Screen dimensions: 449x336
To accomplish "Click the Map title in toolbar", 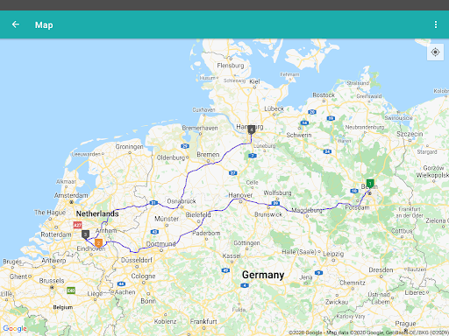I will coord(44,25).
